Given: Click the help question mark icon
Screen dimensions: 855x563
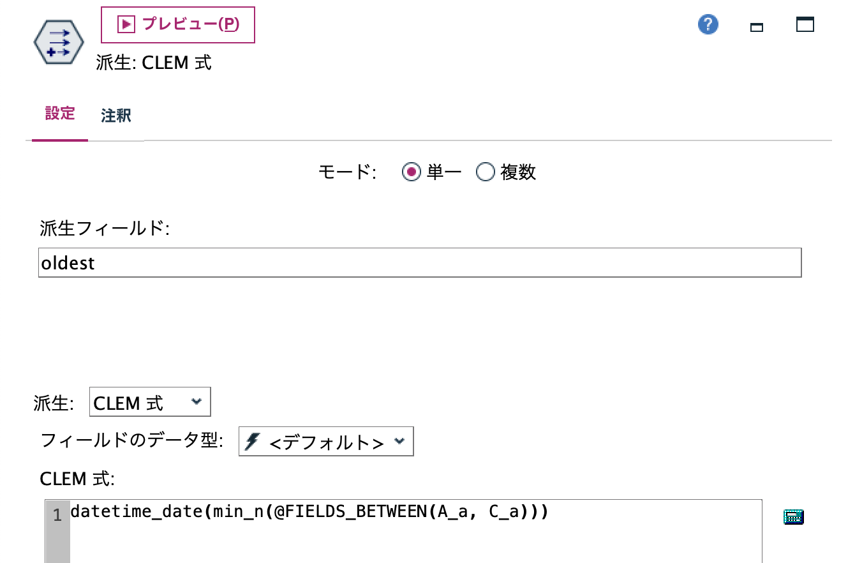Looking at the screenshot, I should pos(708,24).
